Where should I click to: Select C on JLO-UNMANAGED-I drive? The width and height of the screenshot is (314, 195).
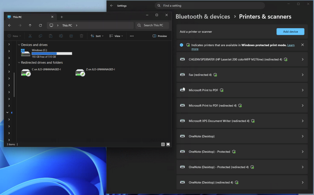(41, 72)
